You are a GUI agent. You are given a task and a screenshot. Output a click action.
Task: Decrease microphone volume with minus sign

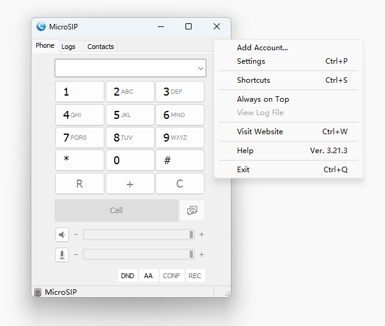(x=76, y=255)
